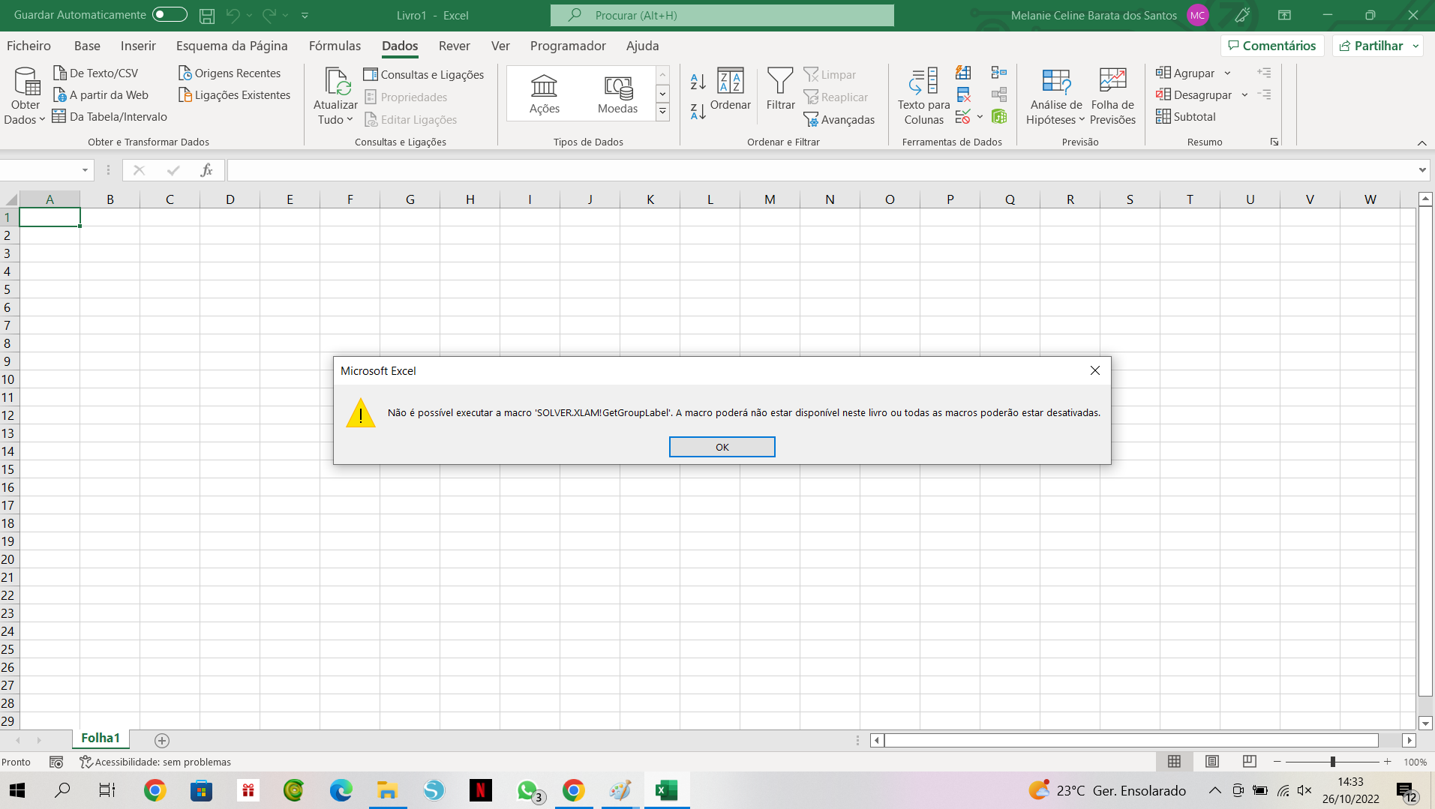
Task: Sort descending Z to A
Action: tap(698, 112)
